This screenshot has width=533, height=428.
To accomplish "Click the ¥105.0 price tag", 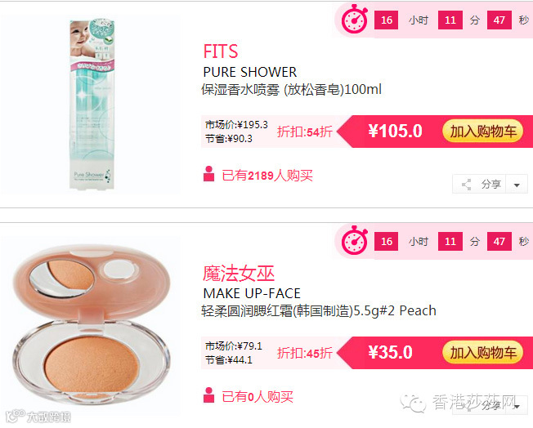I will (x=395, y=132).
